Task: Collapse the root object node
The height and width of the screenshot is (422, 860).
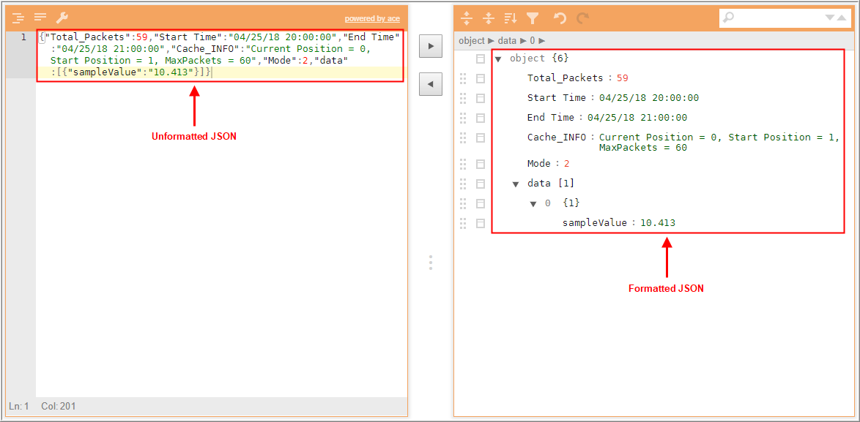Action: click(x=499, y=59)
